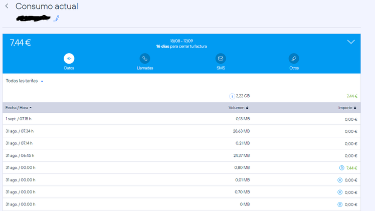
Task: Click the 7,44 € total in header
Action: [21, 43]
